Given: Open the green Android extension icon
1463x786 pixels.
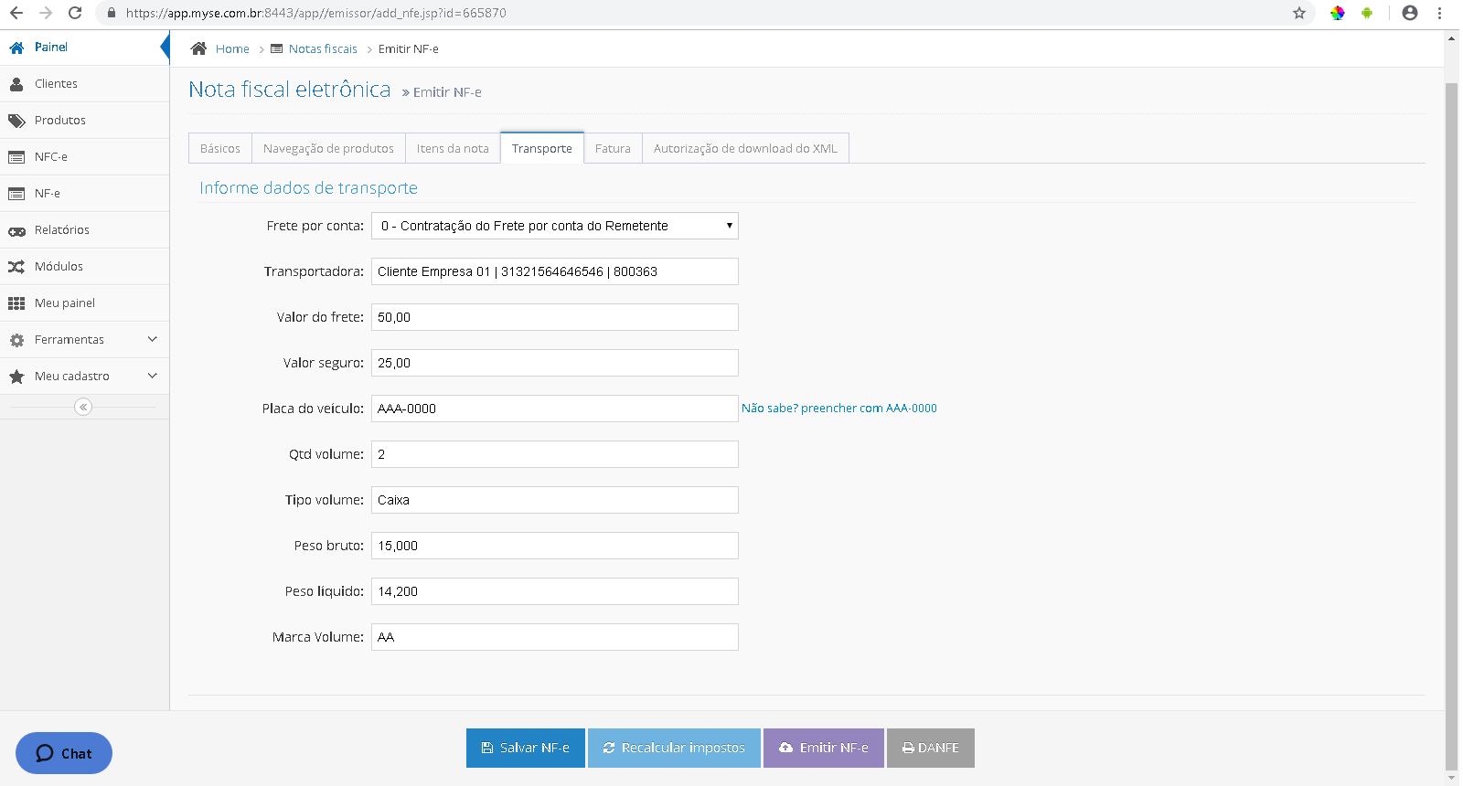Looking at the screenshot, I should tap(1367, 13).
